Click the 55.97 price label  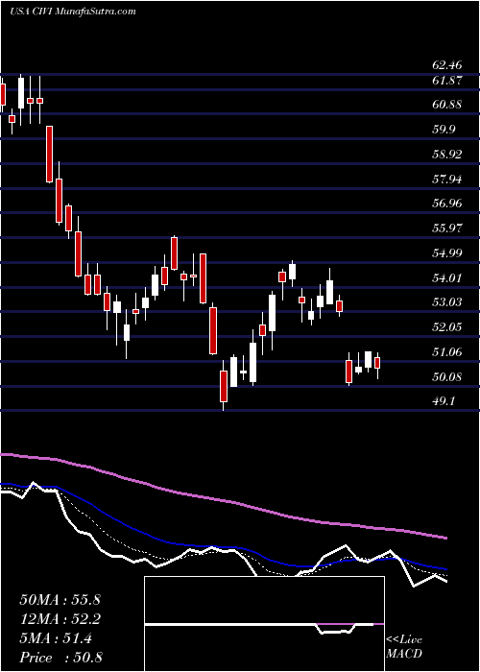[447, 228]
